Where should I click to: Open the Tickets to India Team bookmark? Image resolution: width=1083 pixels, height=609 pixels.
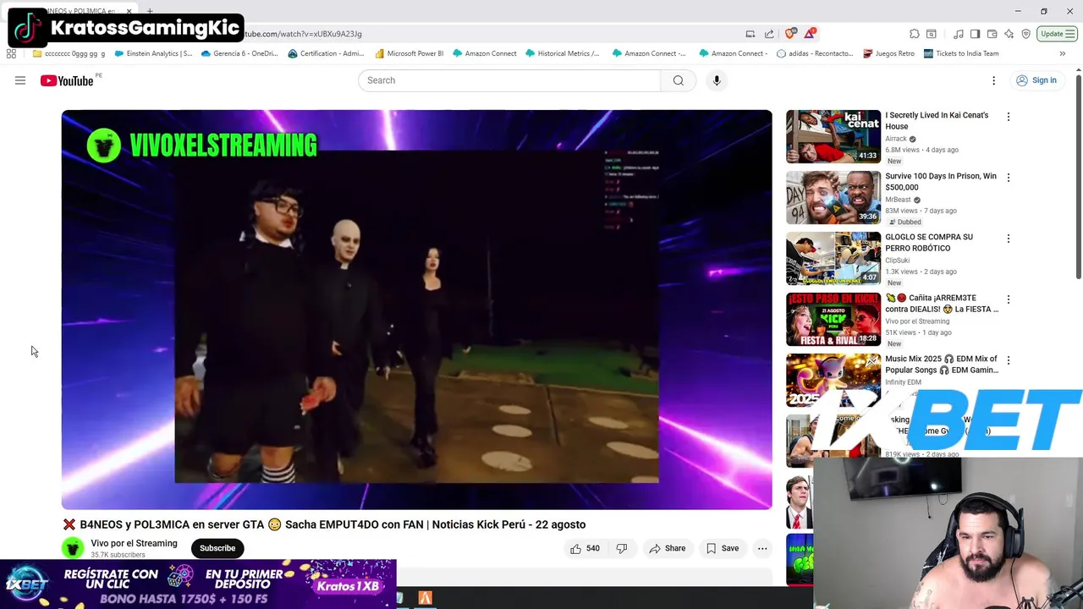(x=961, y=53)
